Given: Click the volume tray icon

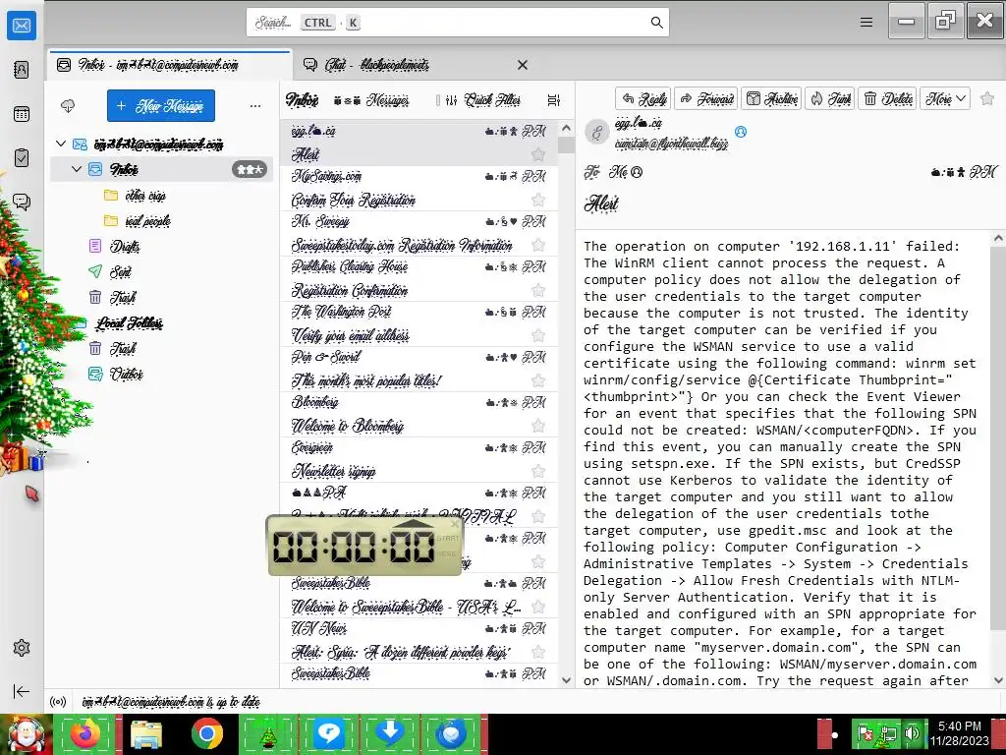Looking at the screenshot, I should pos(911,733).
